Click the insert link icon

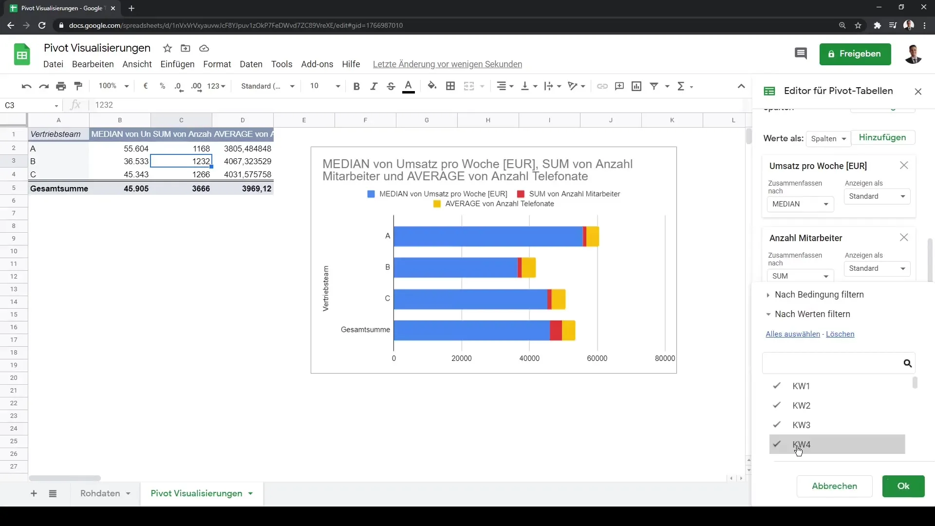pyautogui.click(x=602, y=86)
